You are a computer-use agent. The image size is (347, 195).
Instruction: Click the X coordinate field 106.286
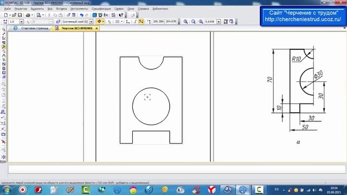(158, 22)
